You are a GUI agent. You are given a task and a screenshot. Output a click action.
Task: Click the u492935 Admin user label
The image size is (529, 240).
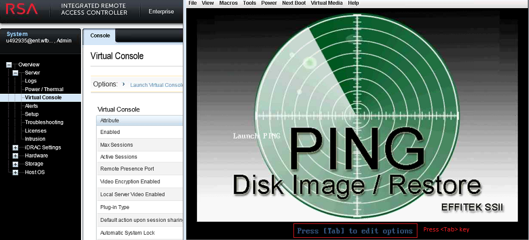[39, 41]
